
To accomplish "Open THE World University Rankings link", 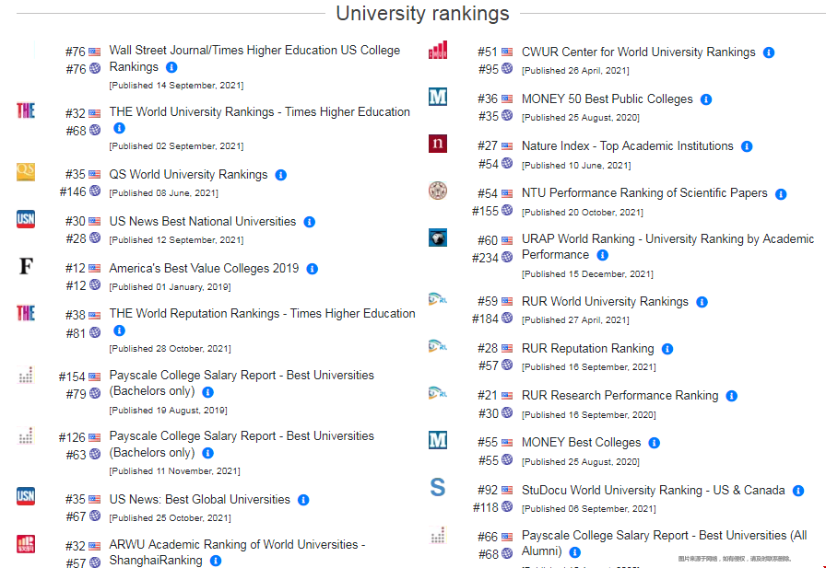I will click(259, 112).
